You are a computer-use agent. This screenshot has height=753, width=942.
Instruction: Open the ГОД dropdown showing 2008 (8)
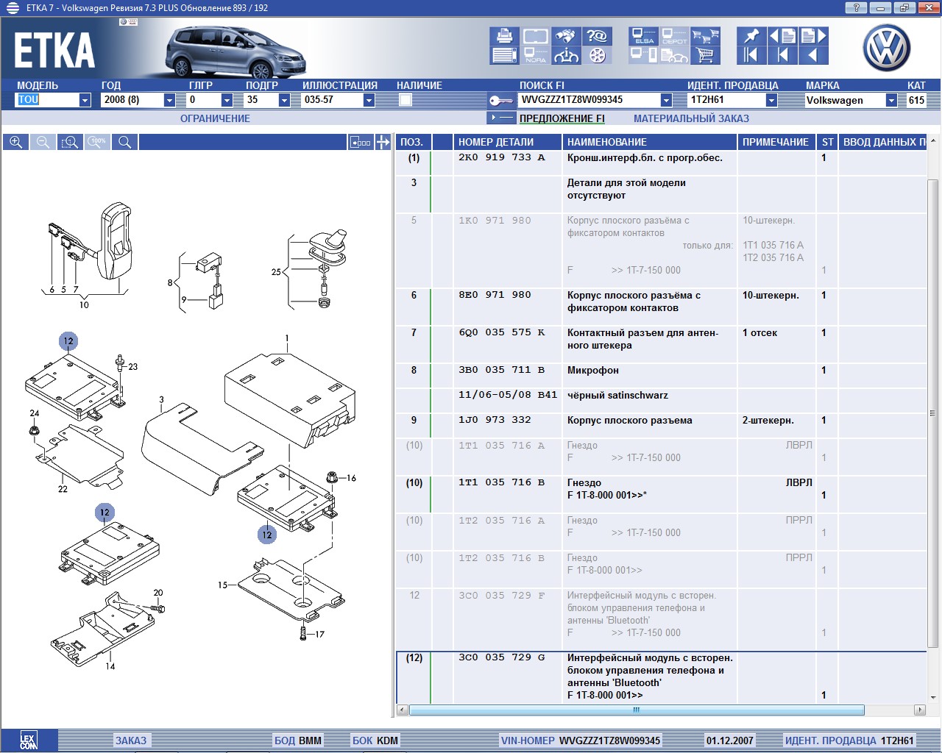tap(169, 100)
